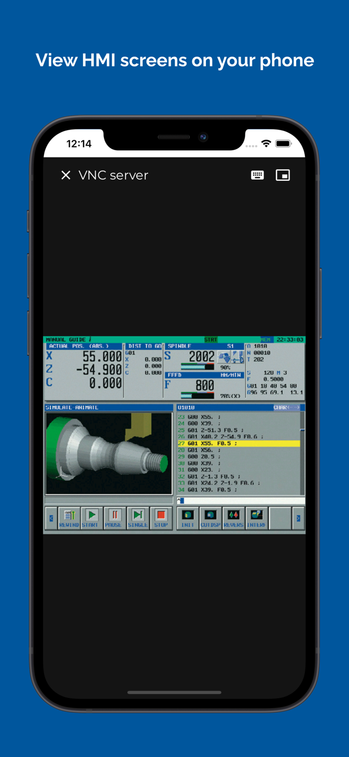Click the right softkey page arrow
This screenshot has height=757, width=349.
pos(298,518)
